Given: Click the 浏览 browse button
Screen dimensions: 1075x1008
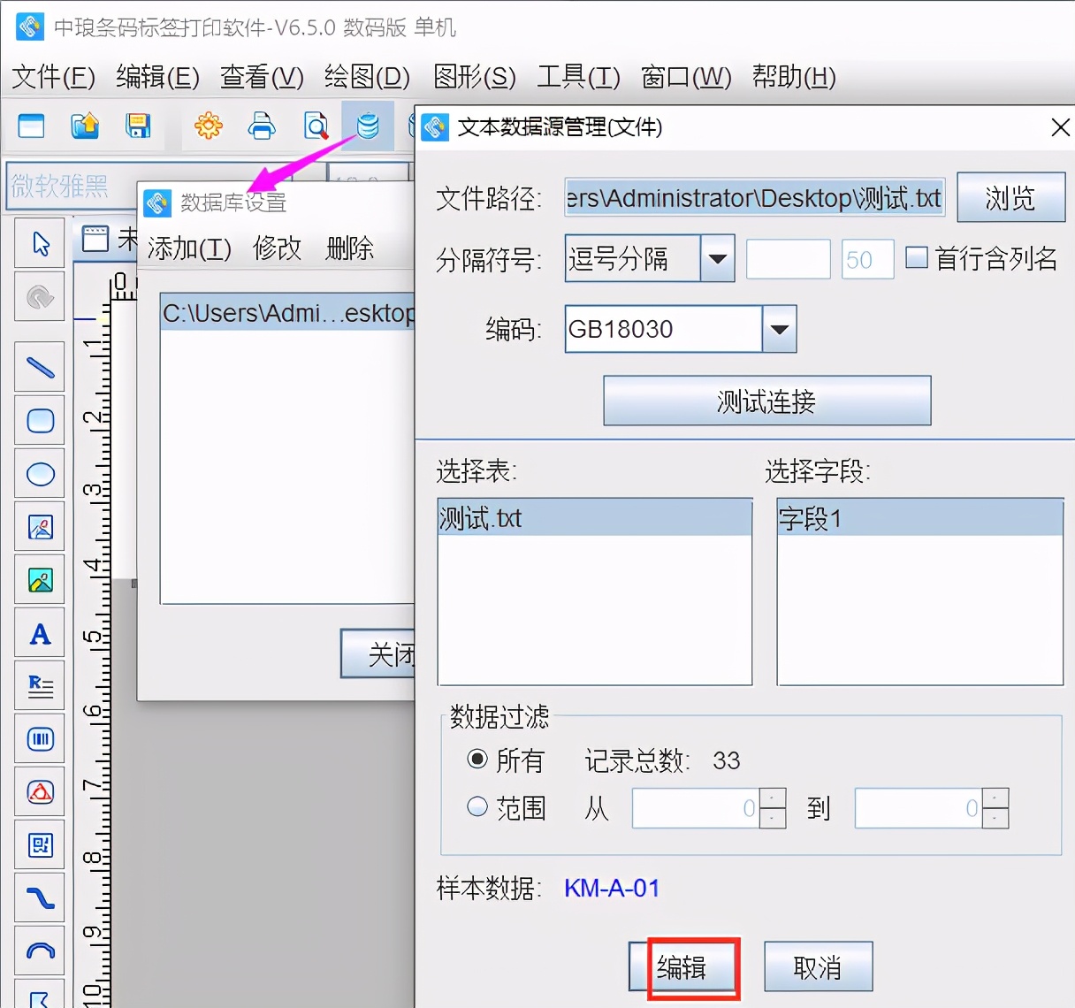Looking at the screenshot, I should pos(1010,197).
